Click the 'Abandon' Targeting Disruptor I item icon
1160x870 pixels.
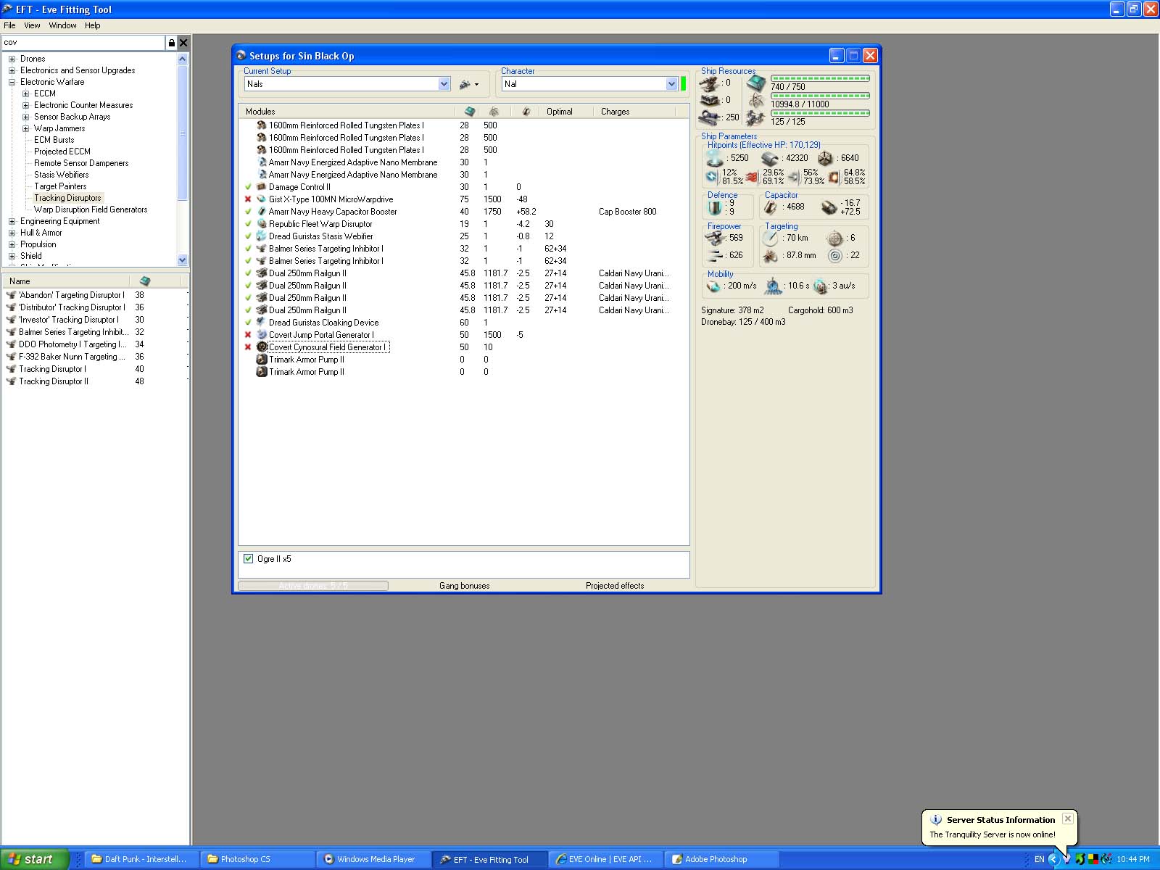point(11,295)
